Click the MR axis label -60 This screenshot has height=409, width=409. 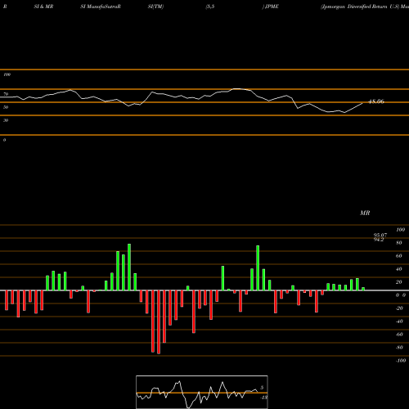click(399, 335)
